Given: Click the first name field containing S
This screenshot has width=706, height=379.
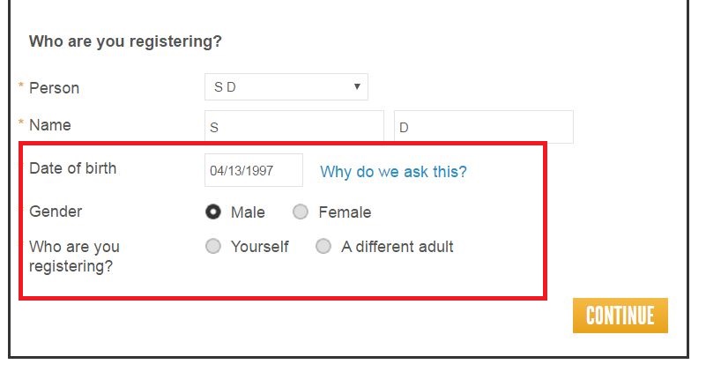Looking at the screenshot, I should (294, 127).
